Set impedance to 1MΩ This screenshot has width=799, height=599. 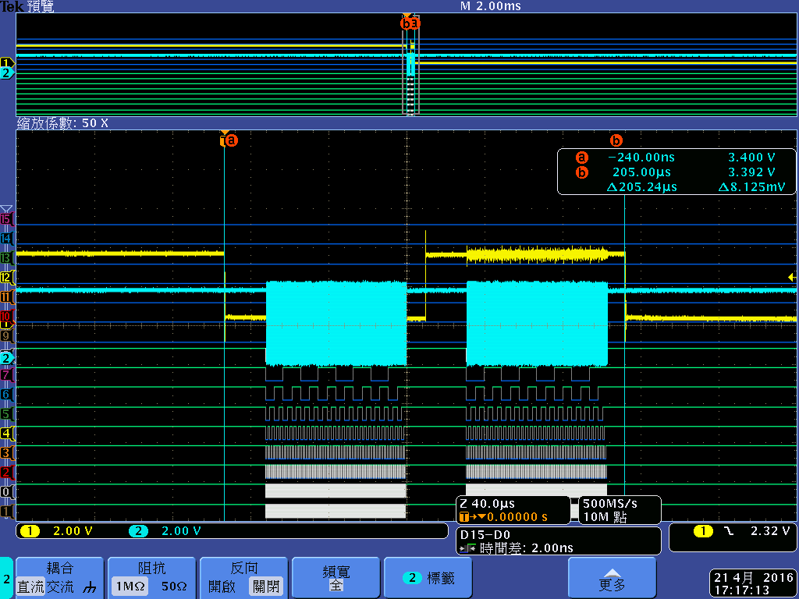click(x=130, y=587)
